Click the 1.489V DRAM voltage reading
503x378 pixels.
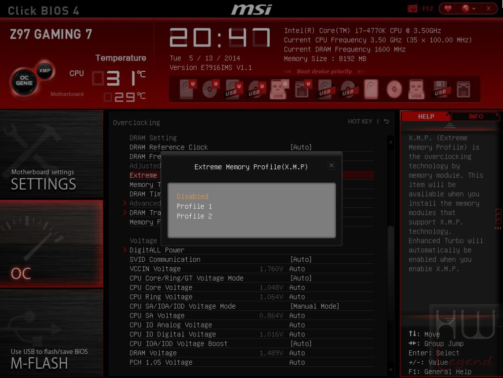(x=271, y=353)
